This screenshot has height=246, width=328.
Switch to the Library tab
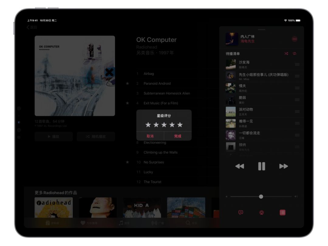point(52,223)
